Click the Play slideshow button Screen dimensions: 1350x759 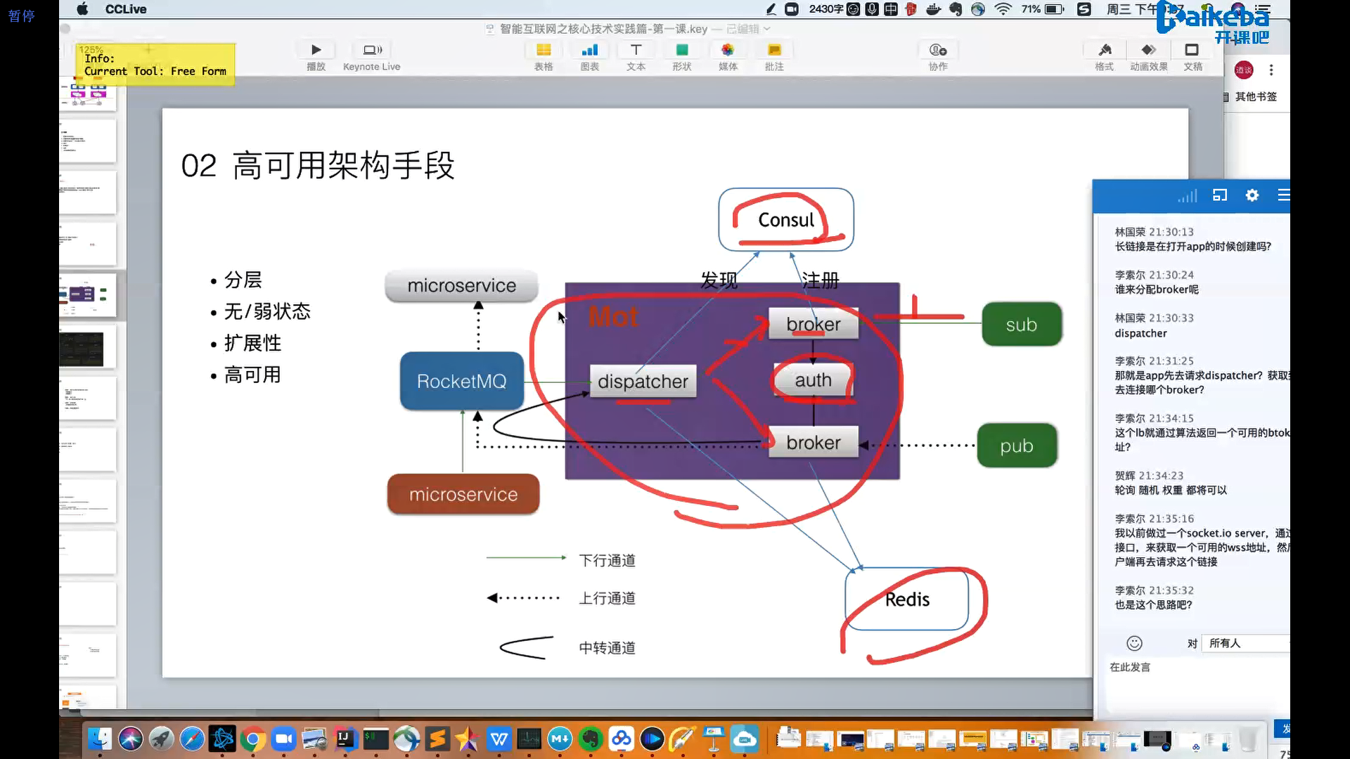coord(316,51)
